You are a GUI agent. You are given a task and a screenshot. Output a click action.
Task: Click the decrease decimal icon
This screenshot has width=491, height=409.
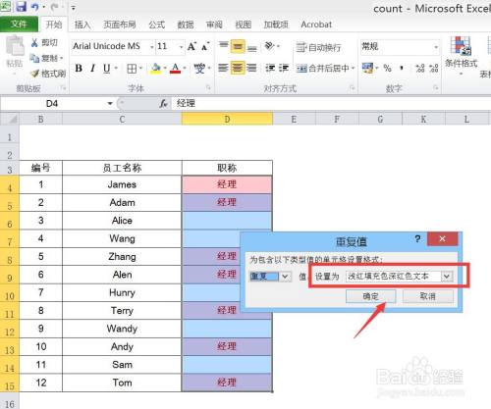click(434, 68)
